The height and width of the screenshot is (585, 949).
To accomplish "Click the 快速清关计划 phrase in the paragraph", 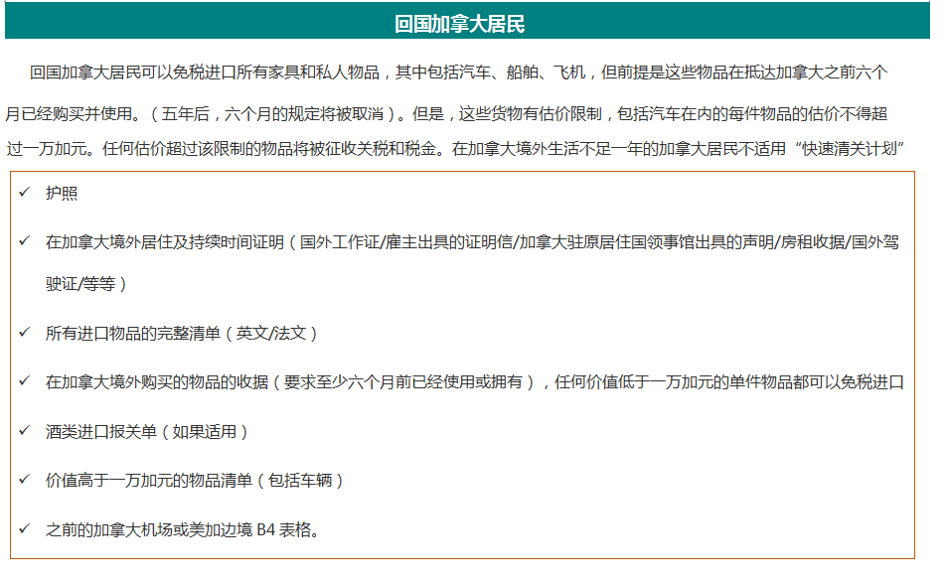I will 854,149.
